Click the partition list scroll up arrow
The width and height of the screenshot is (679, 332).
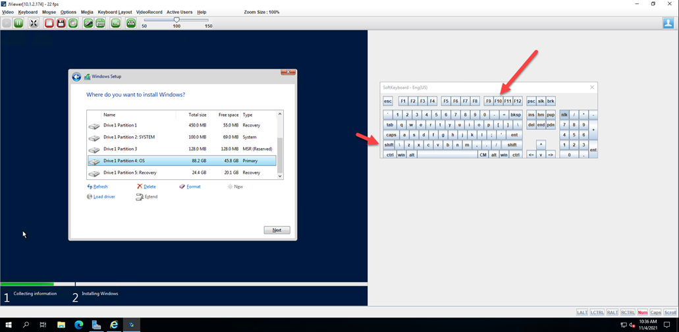point(280,114)
